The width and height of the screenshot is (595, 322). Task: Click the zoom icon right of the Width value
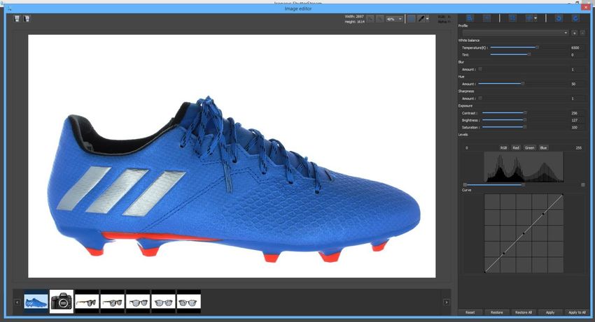pyautogui.click(x=370, y=19)
